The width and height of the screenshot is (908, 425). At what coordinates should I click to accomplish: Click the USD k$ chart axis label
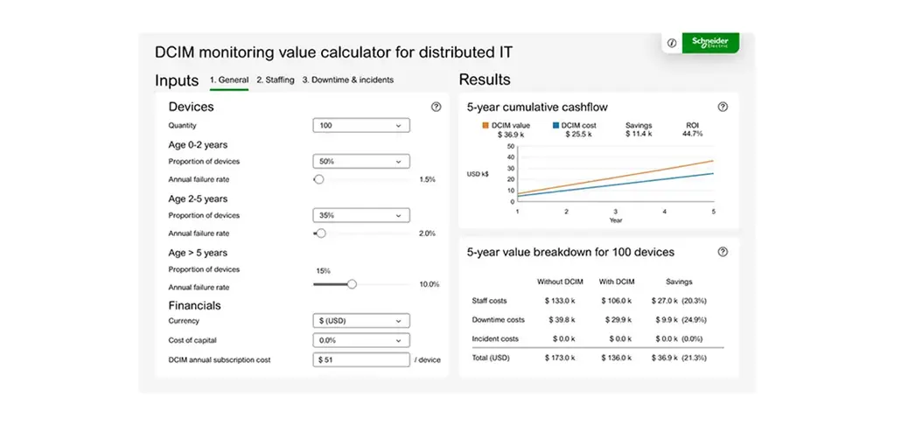pyautogui.click(x=478, y=174)
